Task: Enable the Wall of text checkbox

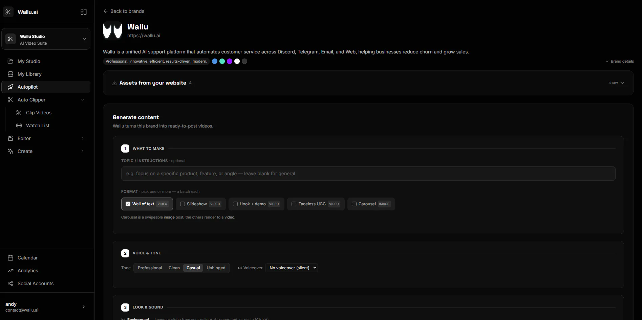Action: click(x=128, y=204)
